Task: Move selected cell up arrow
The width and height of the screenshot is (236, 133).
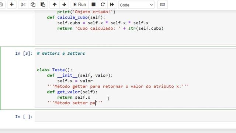Action: (x=55, y=5)
